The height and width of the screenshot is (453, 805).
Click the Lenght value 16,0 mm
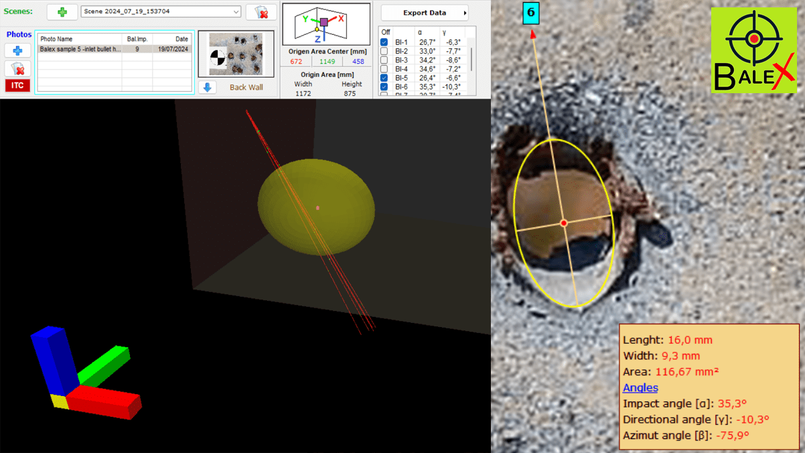pyautogui.click(x=690, y=340)
